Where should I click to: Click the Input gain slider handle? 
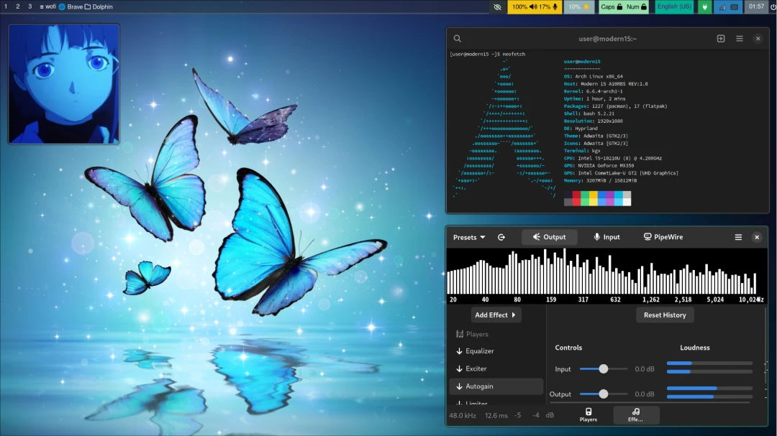click(604, 368)
